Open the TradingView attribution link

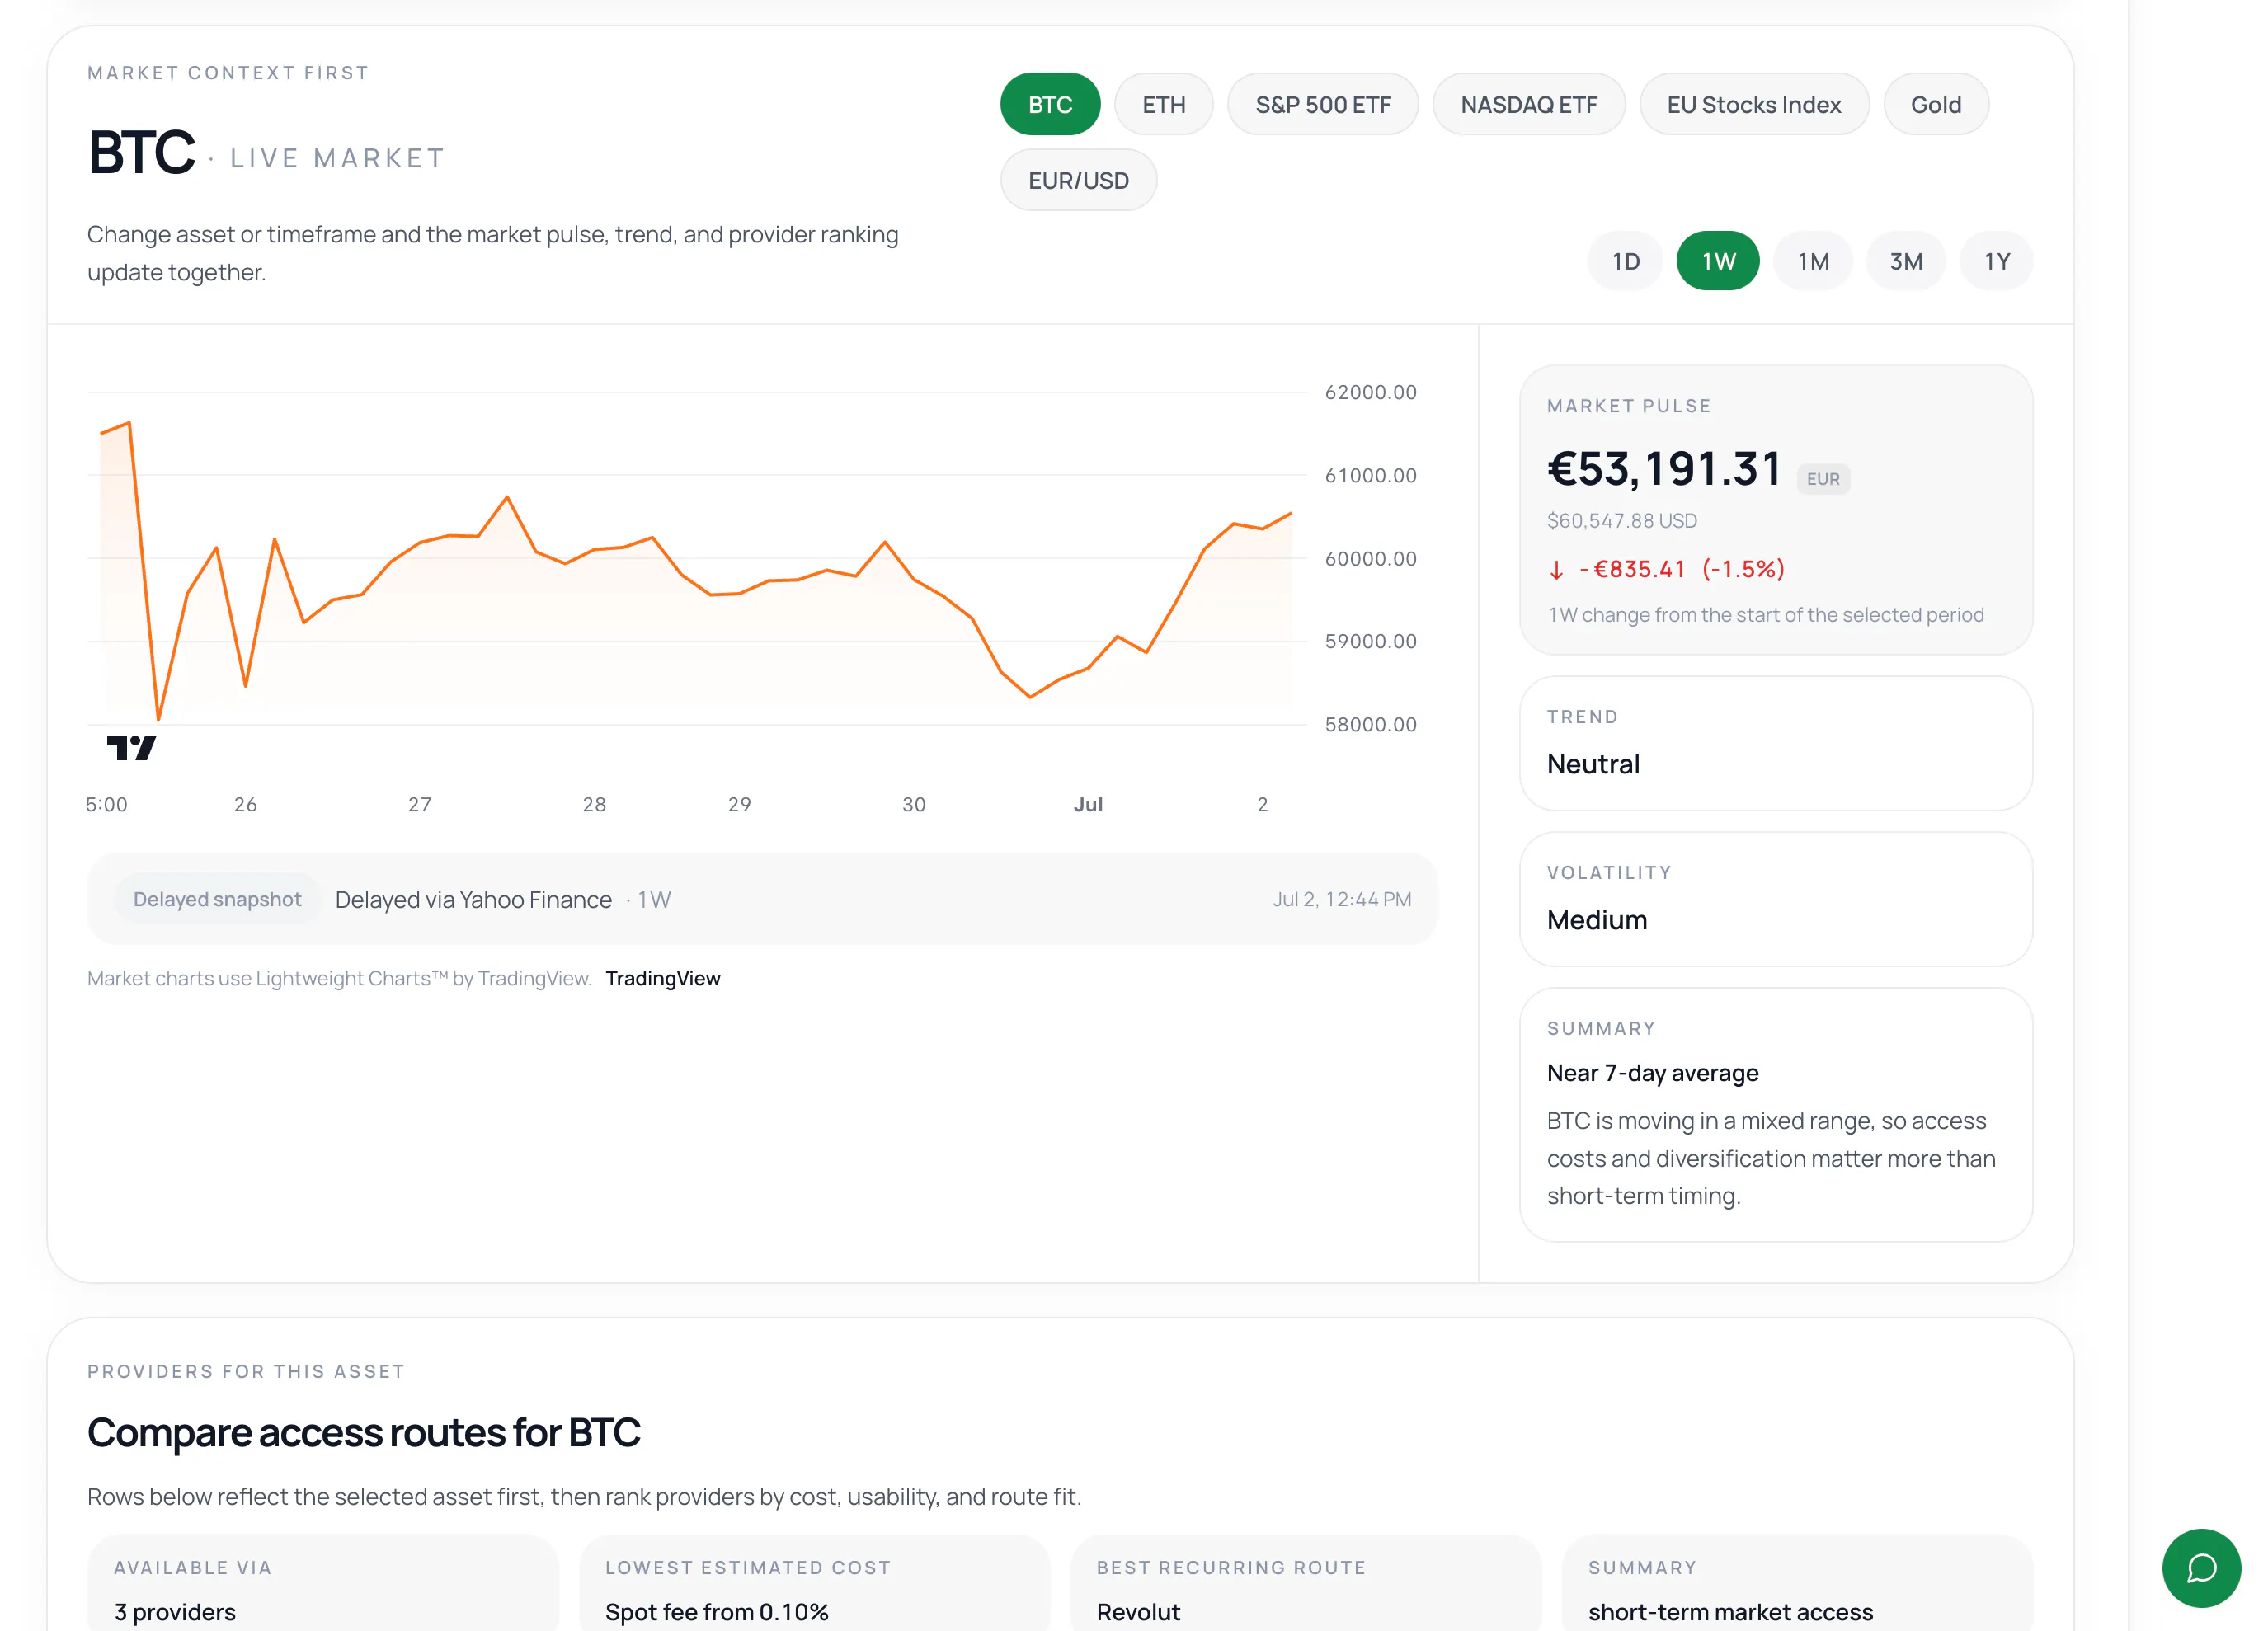point(663,978)
